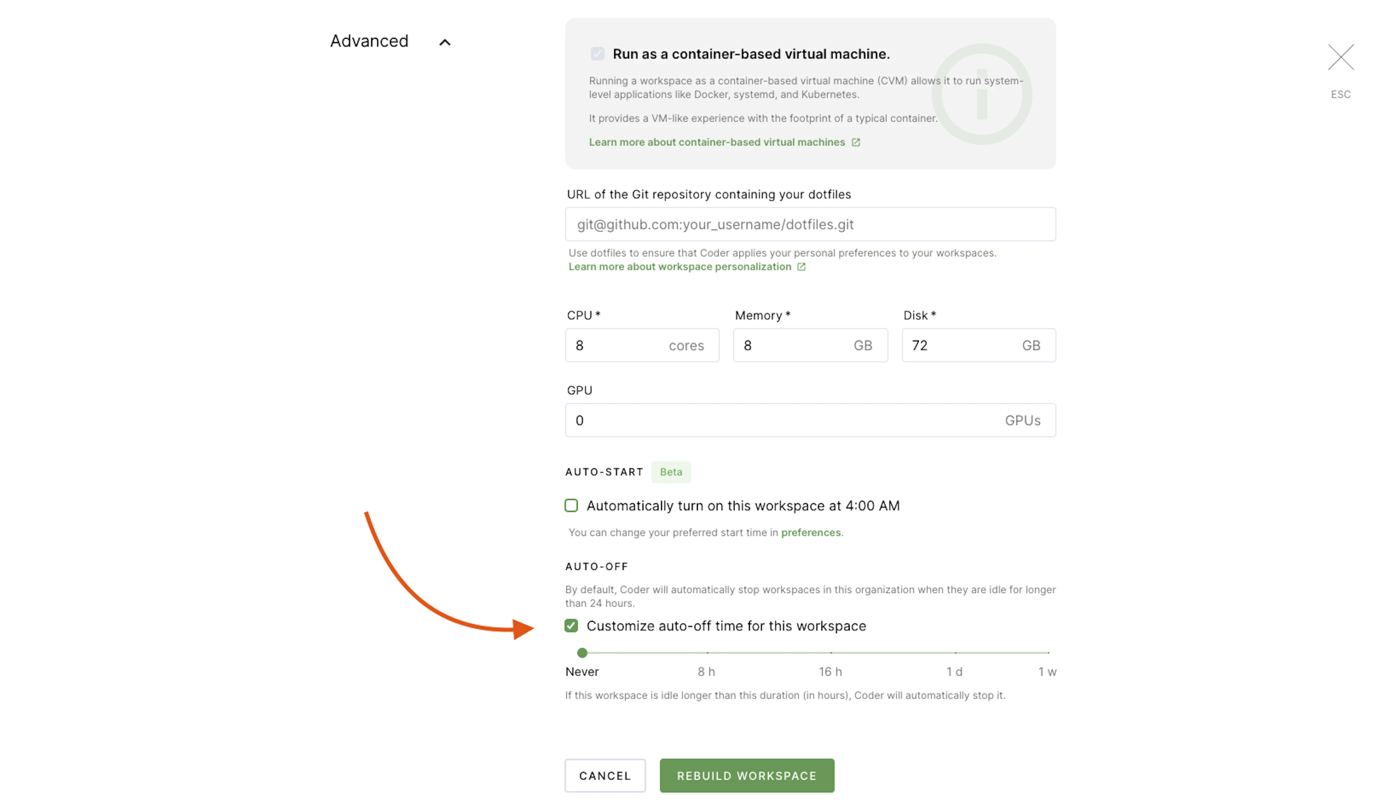Focus the CPU cores input field
Viewport: 1388px width, 808px height.
point(642,345)
